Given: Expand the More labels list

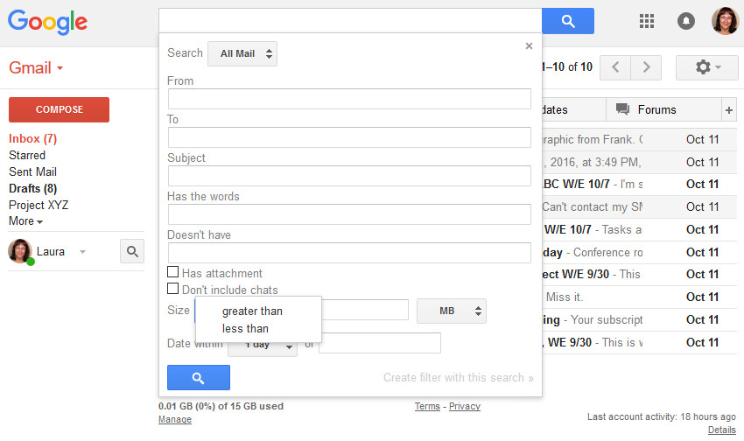Looking at the screenshot, I should (25, 221).
